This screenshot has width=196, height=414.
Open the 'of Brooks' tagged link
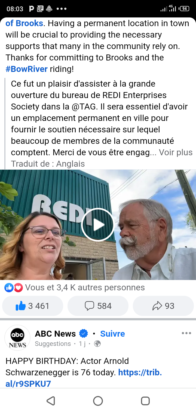pos(24,23)
